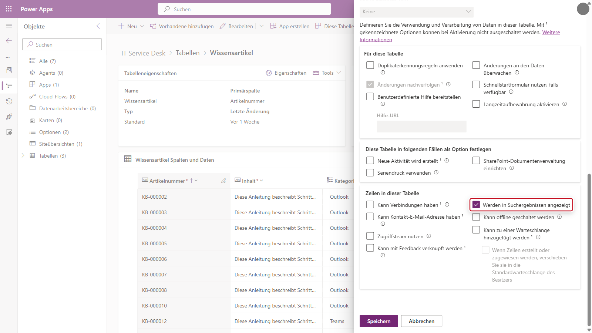Viewport: 592px width, 333px height.
Task: Enable Duplikaterkennungsregeln anwenden checkbox
Action: coord(370,65)
